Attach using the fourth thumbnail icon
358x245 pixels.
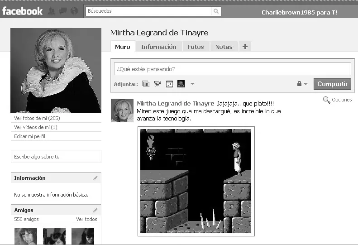click(x=181, y=84)
